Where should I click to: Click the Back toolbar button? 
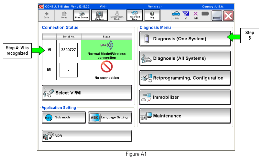[x=47, y=15]
